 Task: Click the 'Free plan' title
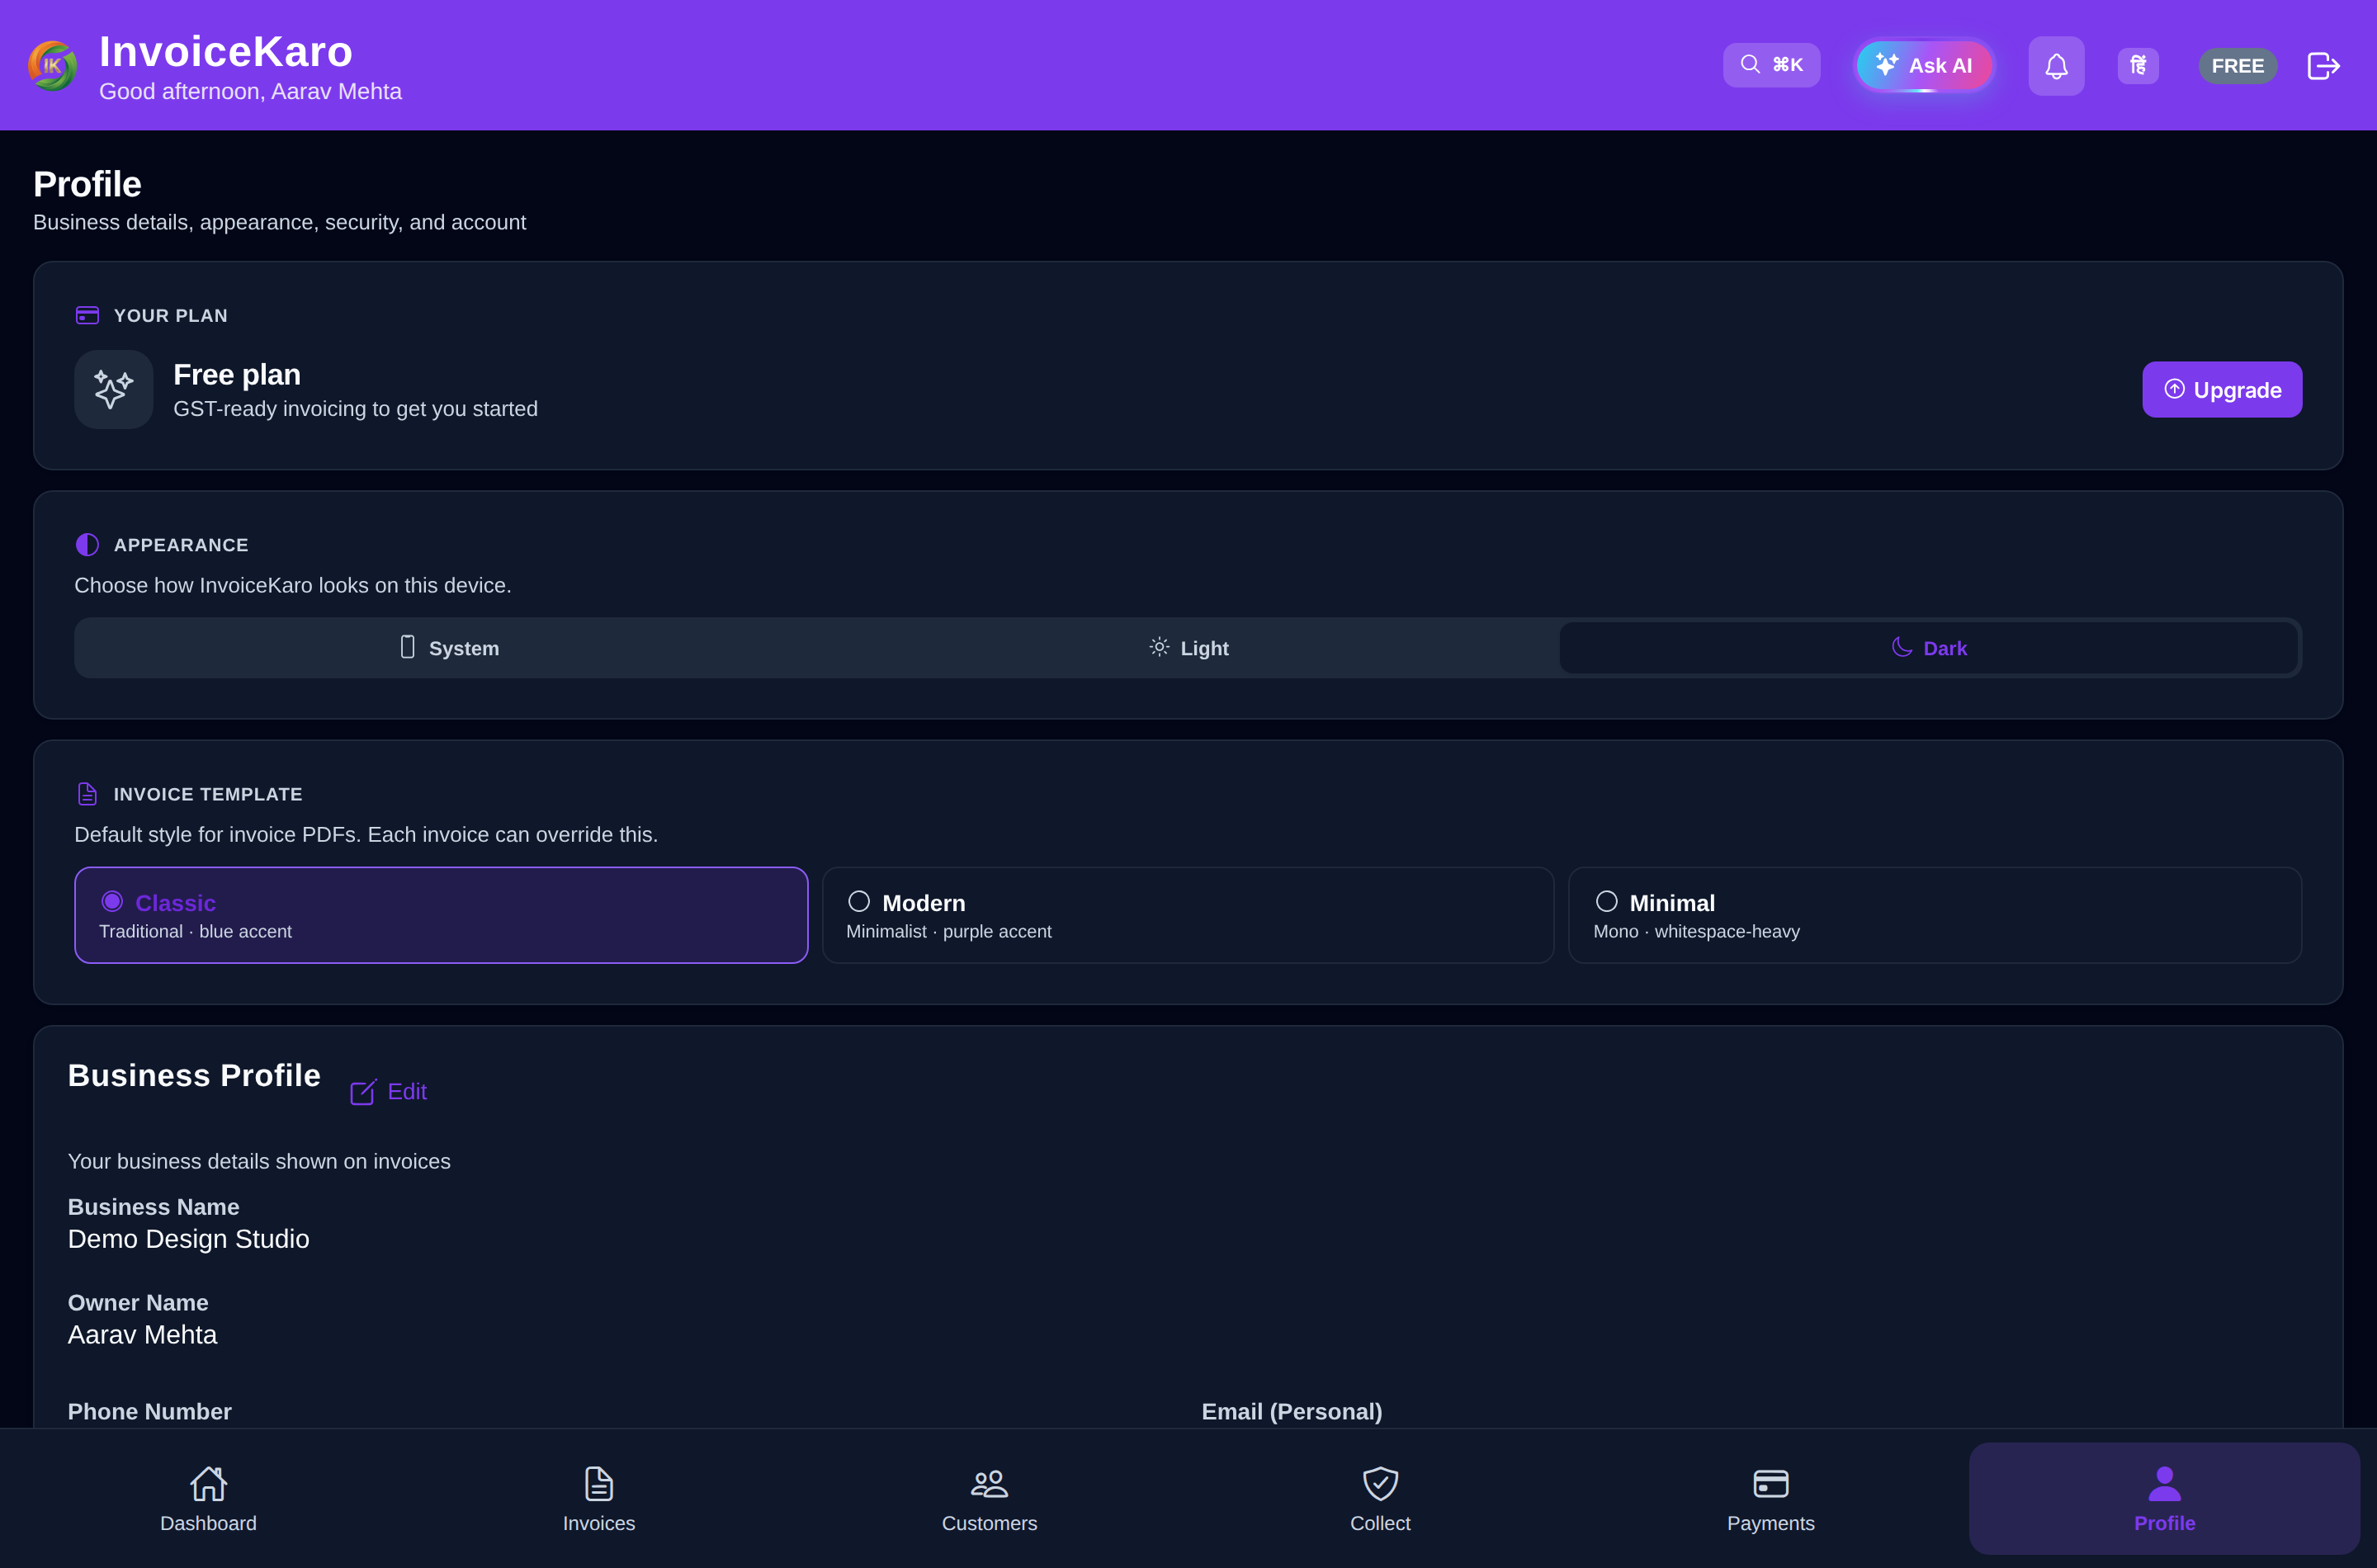[237, 375]
